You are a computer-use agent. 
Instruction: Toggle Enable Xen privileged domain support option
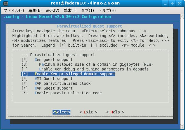pyautogui.click(x=68, y=74)
